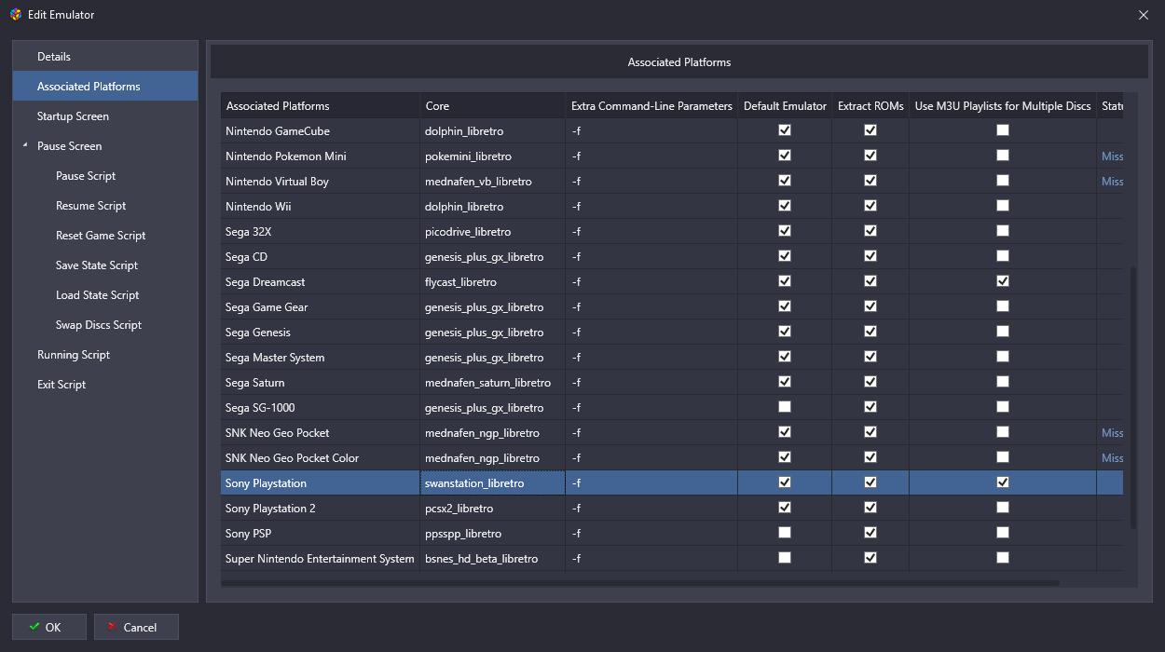The image size is (1165, 652).
Task: Enable Default Emulator for Super Nintendo
Action: (785, 558)
